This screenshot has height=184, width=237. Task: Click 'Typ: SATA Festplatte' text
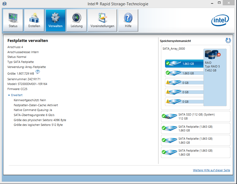click(x=21, y=62)
